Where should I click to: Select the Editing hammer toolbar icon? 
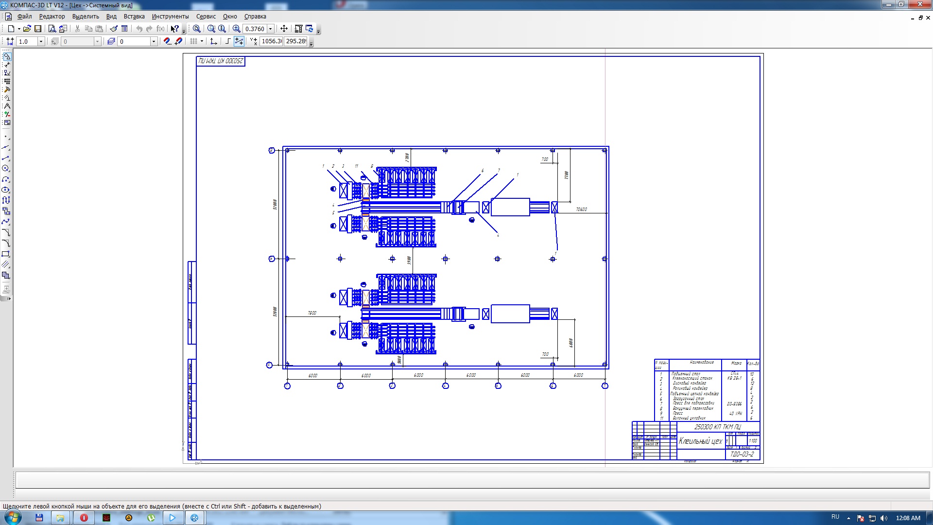click(7, 89)
